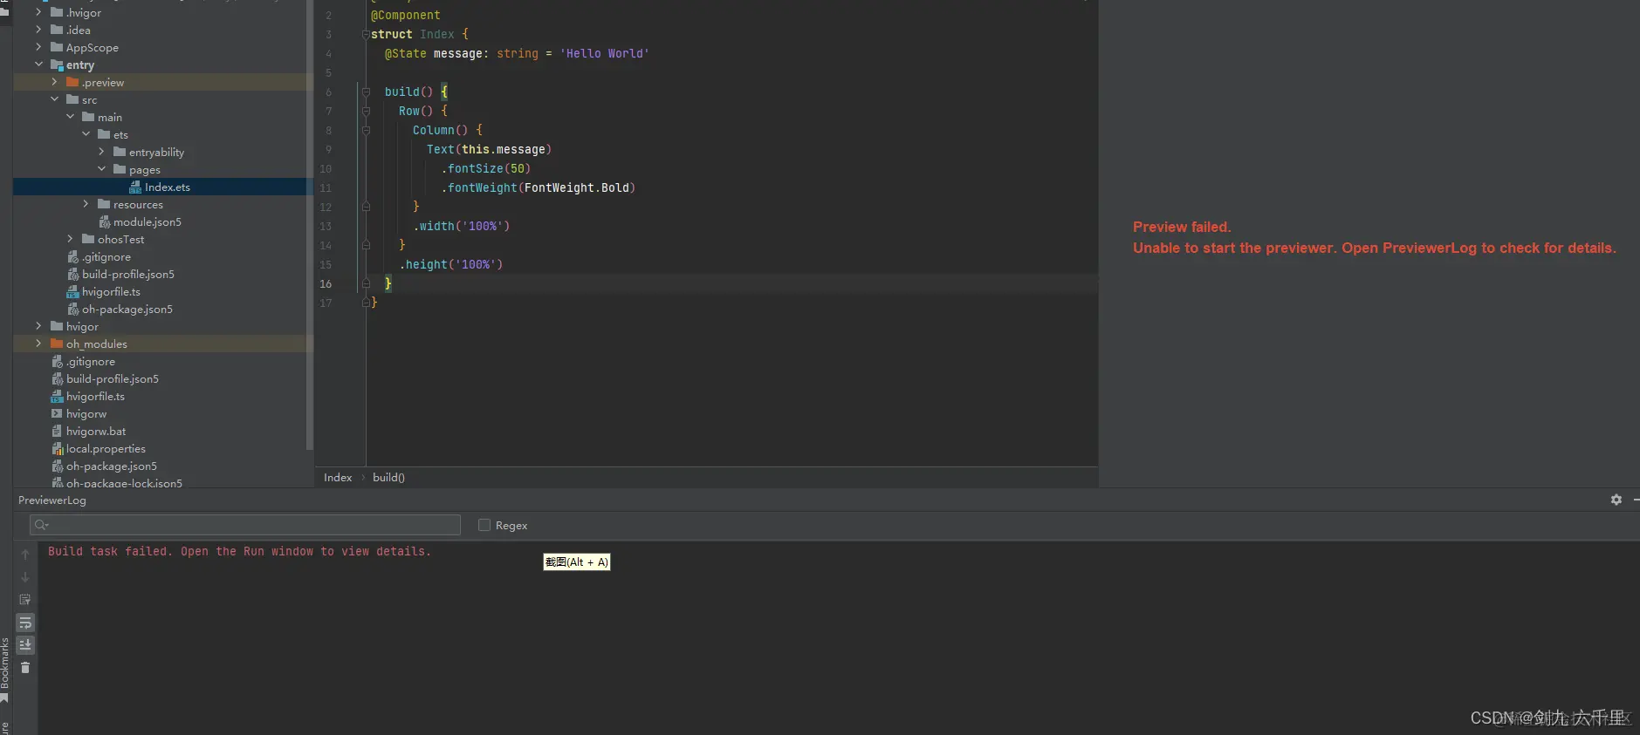Open PreviewerLog settings gear
The height and width of the screenshot is (735, 1640).
click(1616, 500)
